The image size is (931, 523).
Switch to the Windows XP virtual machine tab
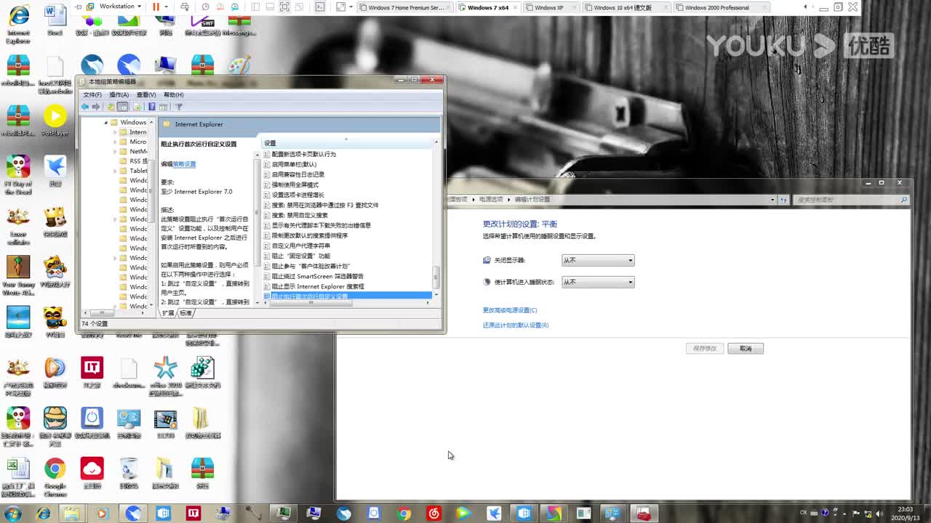pyautogui.click(x=553, y=8)
